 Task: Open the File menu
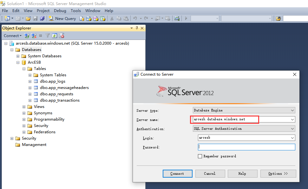(5, 11)
